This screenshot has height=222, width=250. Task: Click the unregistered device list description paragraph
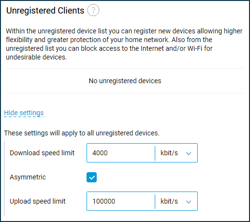point(124,44)
